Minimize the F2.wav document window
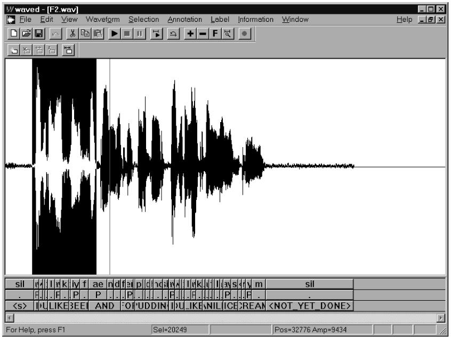The image size is (451, 338). click(422, 20)
